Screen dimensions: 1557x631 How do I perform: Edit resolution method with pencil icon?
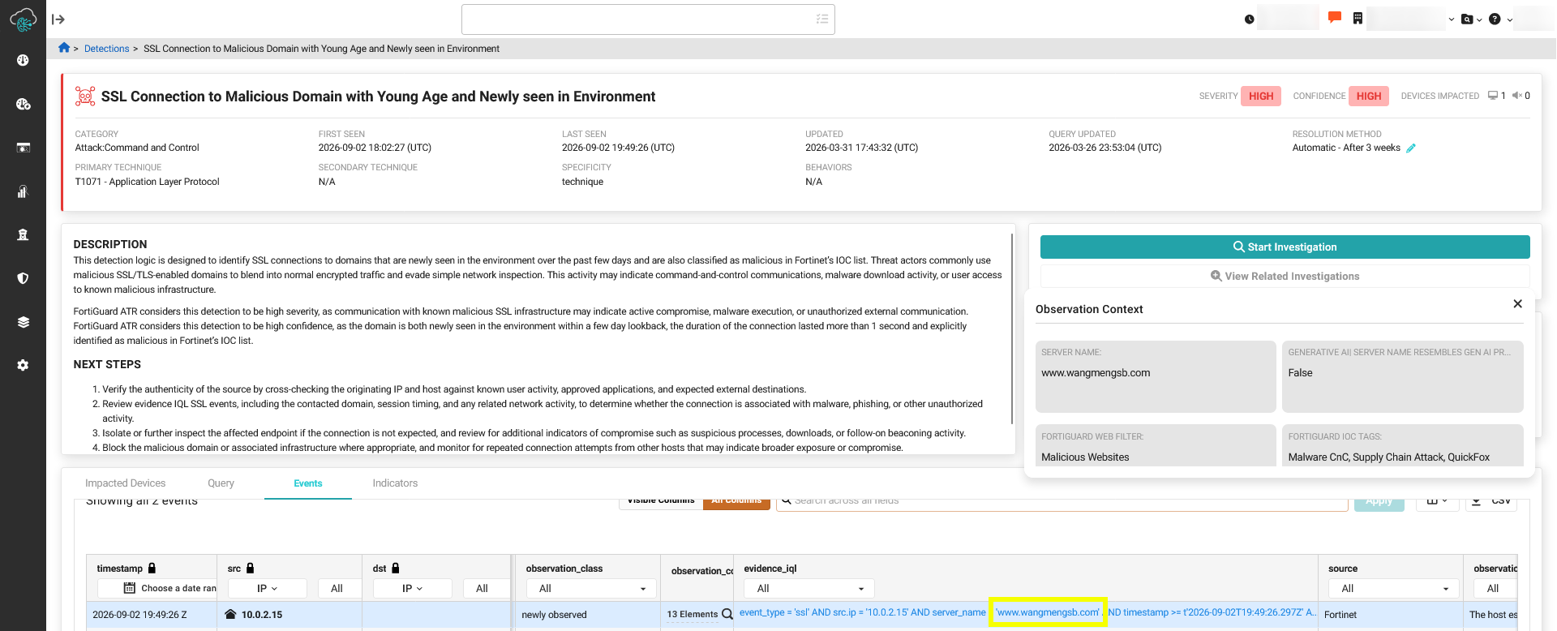pos(1411,148)
